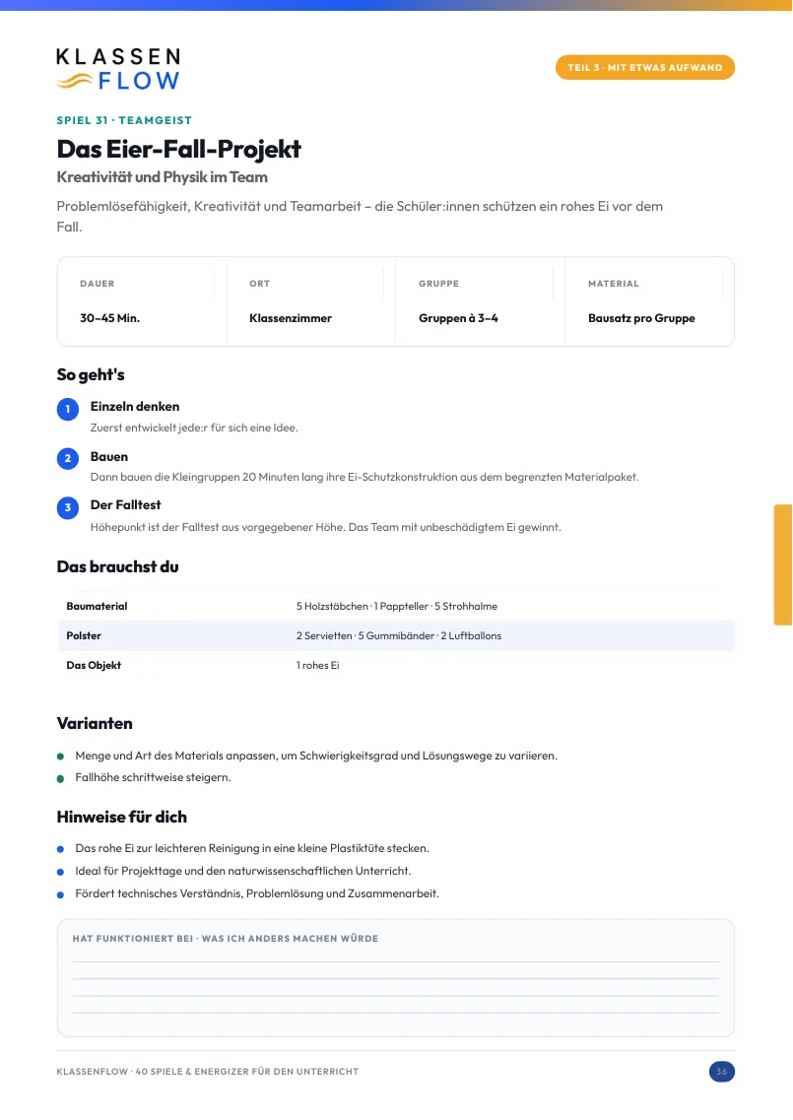
Task: Click the blue bullet beside Plastiktüte hint
Action: click(x=61, y=849)
